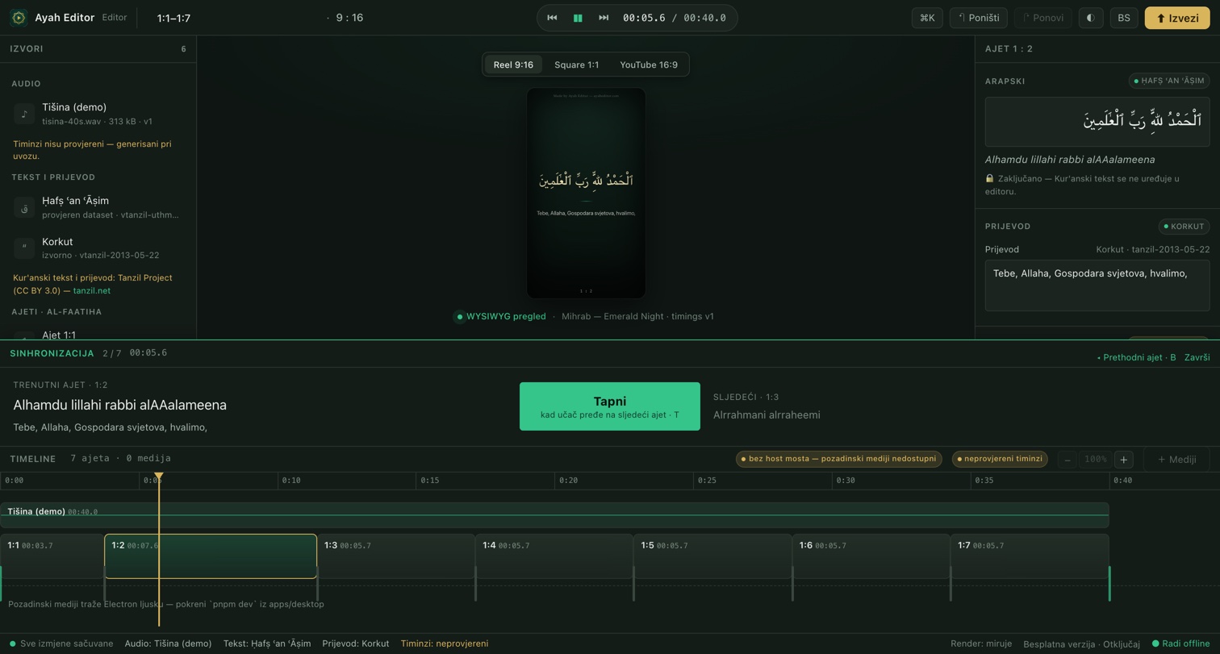Click the next ayah text Alrrahmani alrraheemi
The height and width of the screenshot is (654, 1220).
767,414
